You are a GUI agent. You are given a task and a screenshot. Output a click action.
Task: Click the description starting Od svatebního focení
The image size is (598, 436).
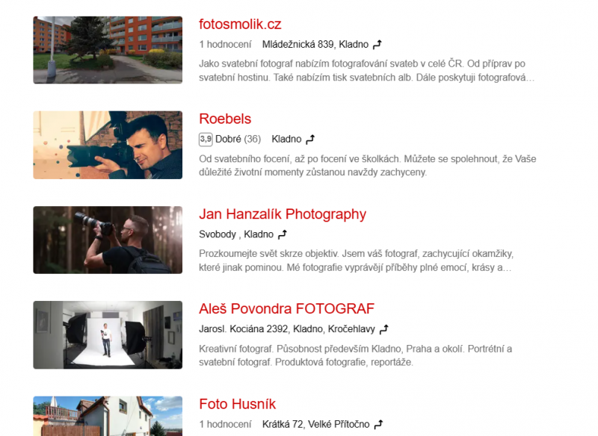coord(367,166)
